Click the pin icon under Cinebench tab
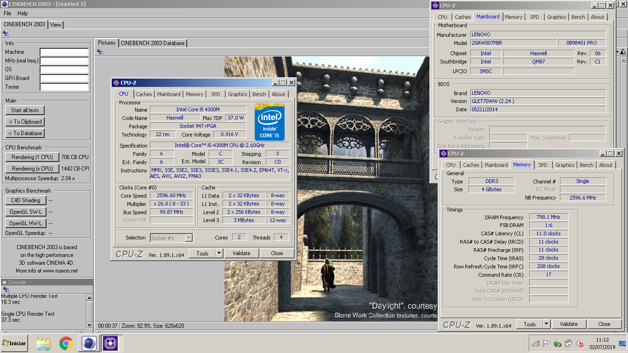This screenshot has width=628, height=353. tap(6, 34)
